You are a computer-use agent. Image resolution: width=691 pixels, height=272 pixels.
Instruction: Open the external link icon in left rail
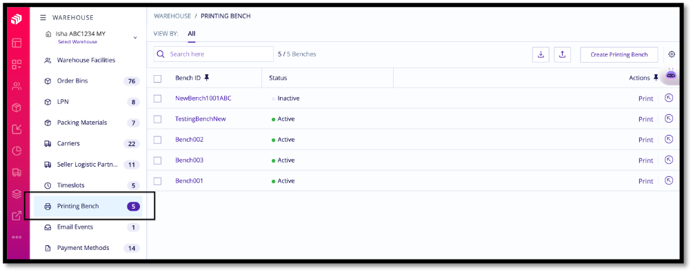pos(17,216)
